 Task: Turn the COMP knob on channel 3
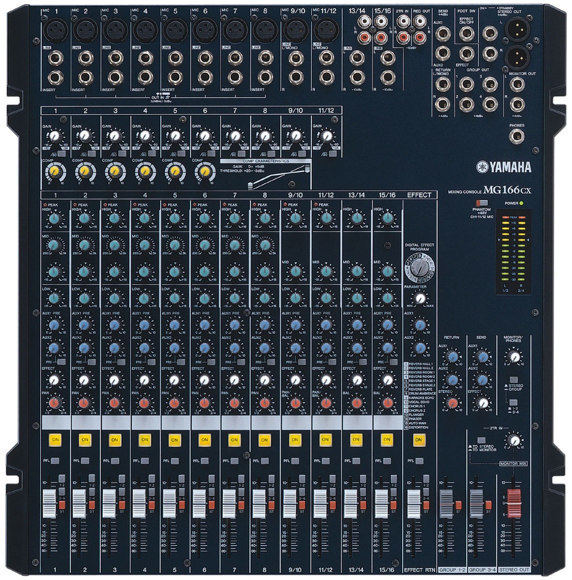pos(114,171)
